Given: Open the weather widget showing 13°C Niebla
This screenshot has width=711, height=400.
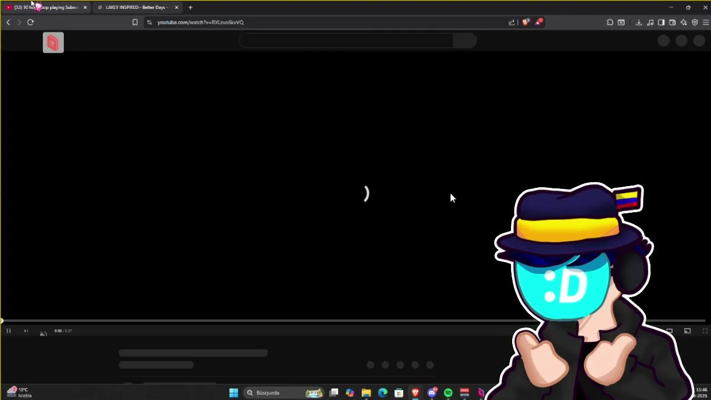Looking at the screenshot, I should [x=19, y=392].
